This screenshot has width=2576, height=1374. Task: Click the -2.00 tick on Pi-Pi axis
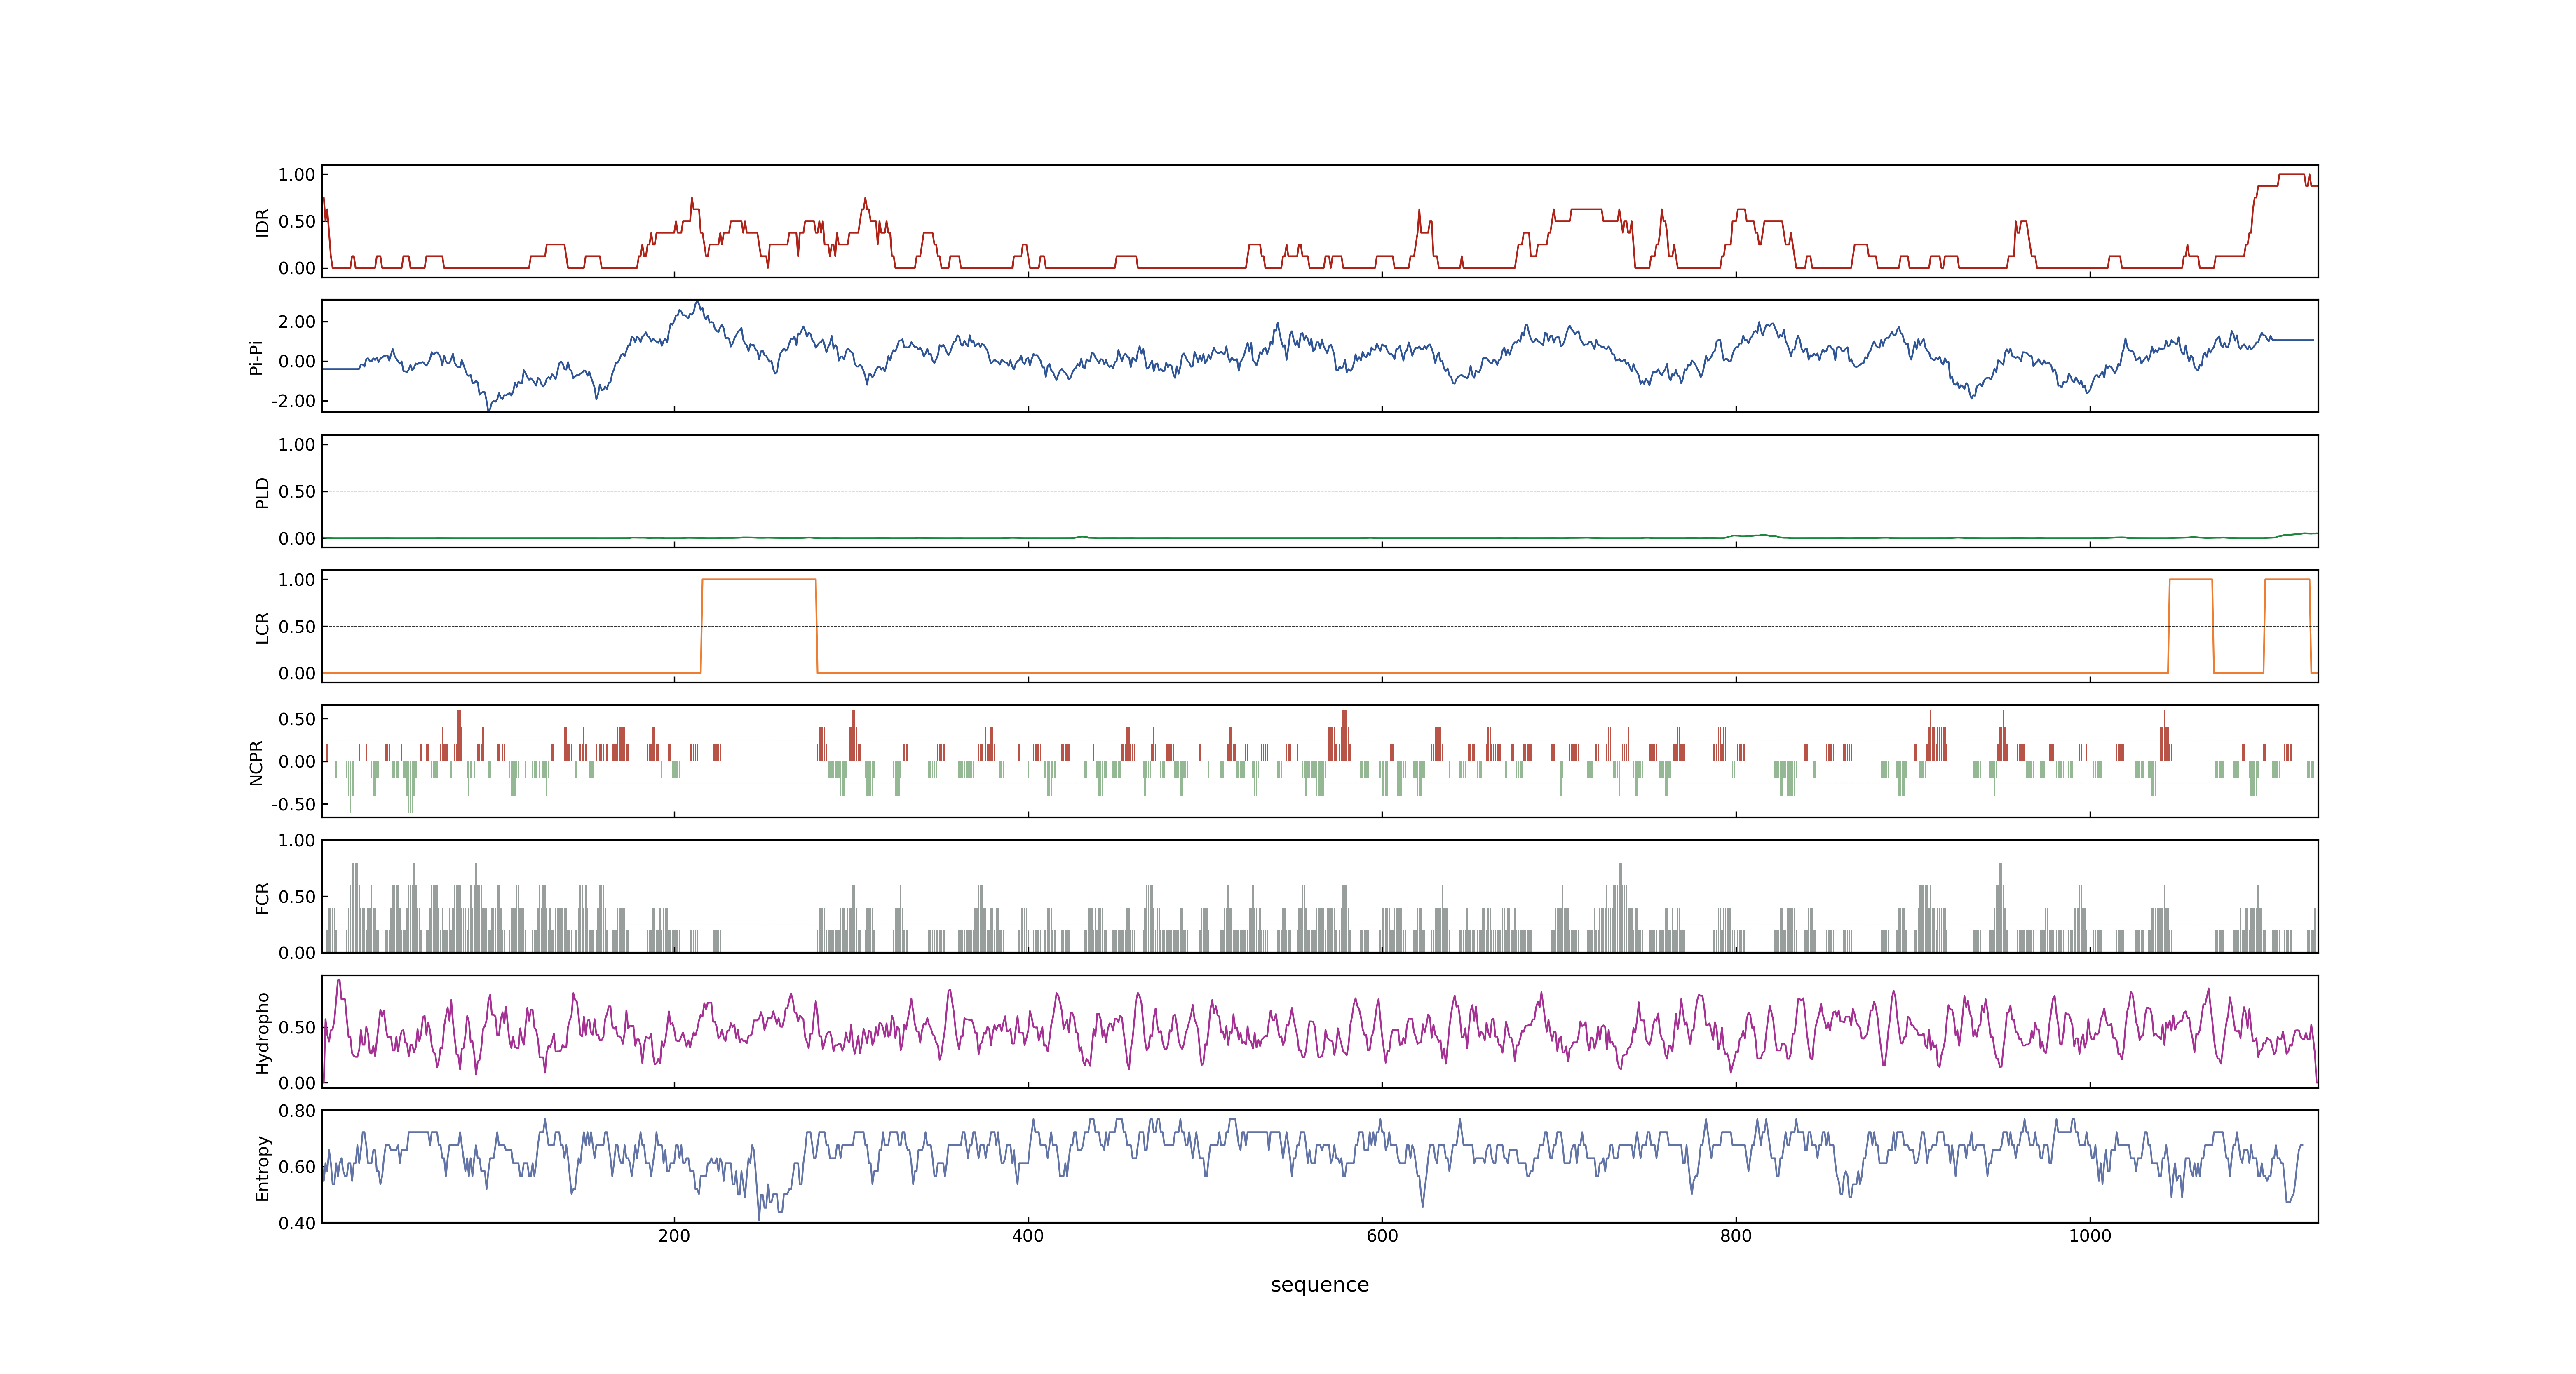click(x=293, y=401)
